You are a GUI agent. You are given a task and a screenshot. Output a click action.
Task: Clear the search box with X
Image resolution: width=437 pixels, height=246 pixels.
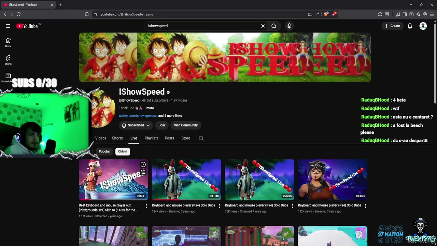[x=263, y=26]
